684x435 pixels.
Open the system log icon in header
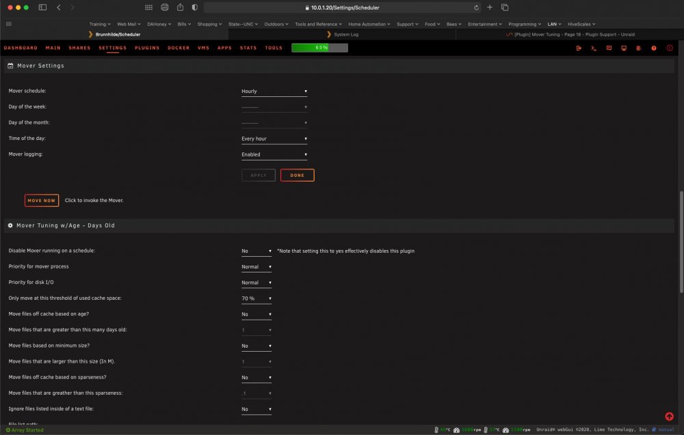(x=639, y=48)
